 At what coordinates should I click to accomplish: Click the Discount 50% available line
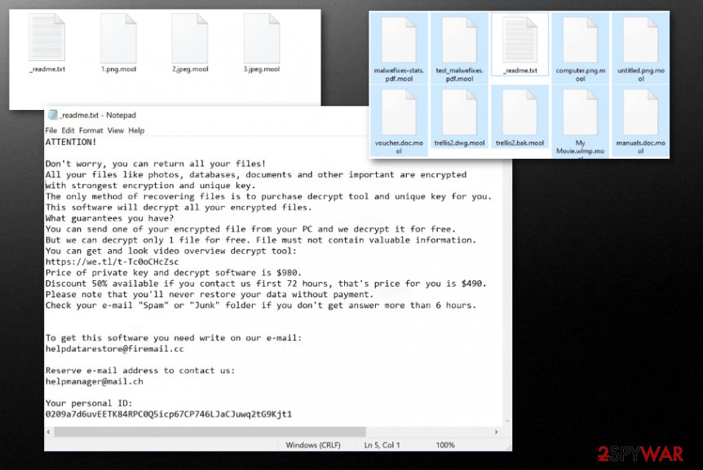266,283
